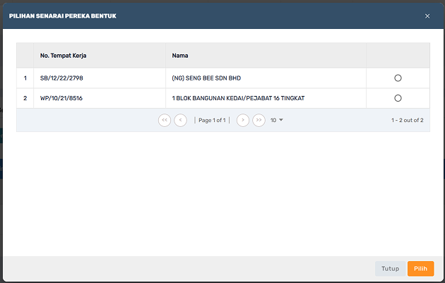
Task: Go to first page of results
Action: pyautogui.click(x=165, y=120)
